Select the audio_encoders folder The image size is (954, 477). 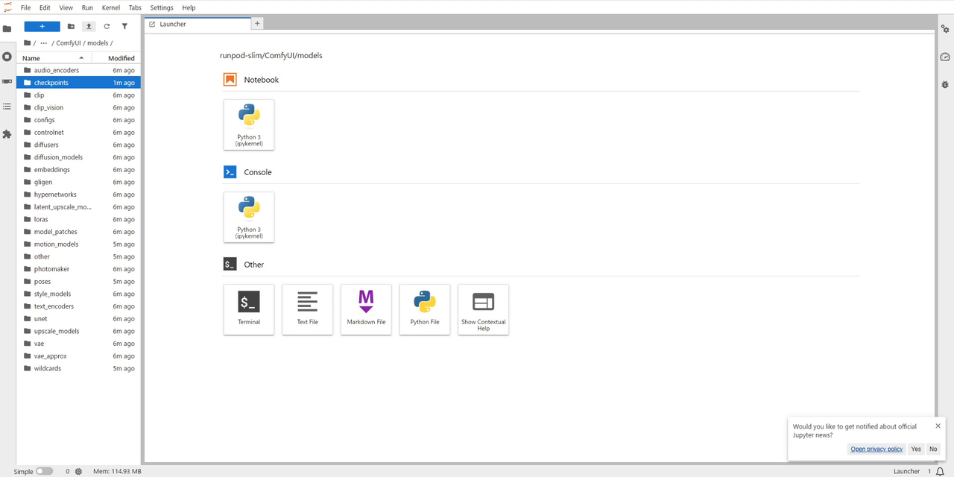[78, 70]
